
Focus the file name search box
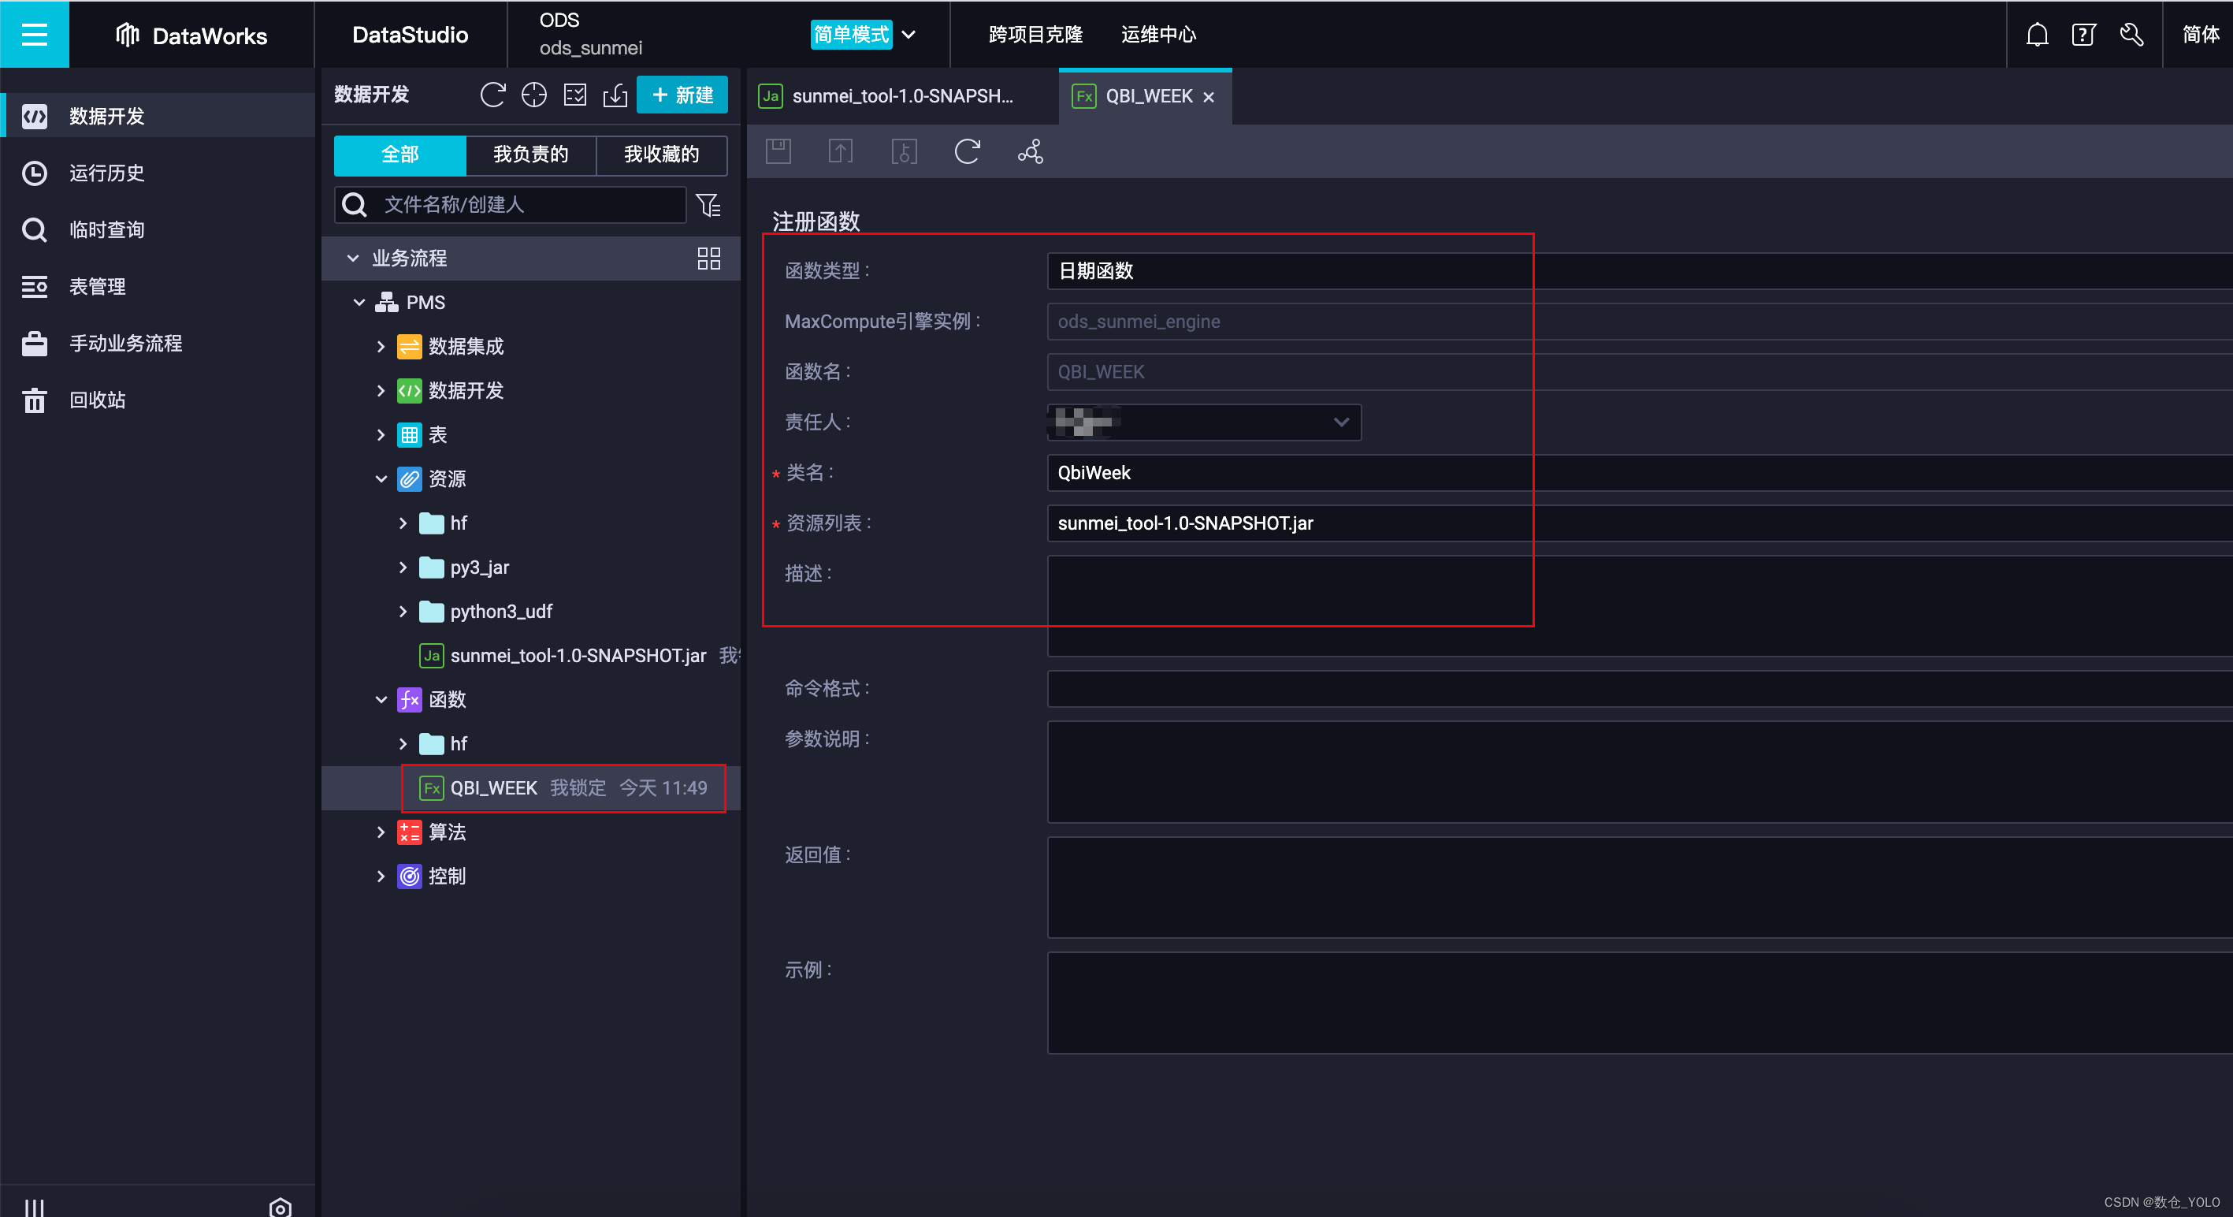(x=511, y=205)
